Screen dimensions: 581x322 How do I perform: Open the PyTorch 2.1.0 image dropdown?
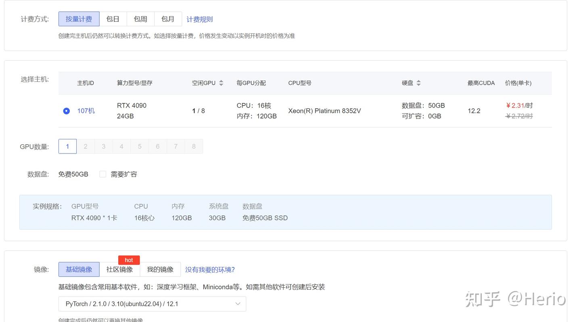pos(152,304)
